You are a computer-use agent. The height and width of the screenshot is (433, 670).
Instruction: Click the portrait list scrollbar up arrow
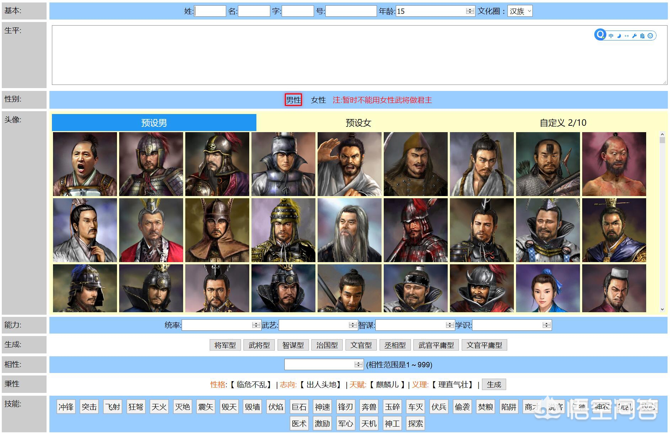[662, 134]
